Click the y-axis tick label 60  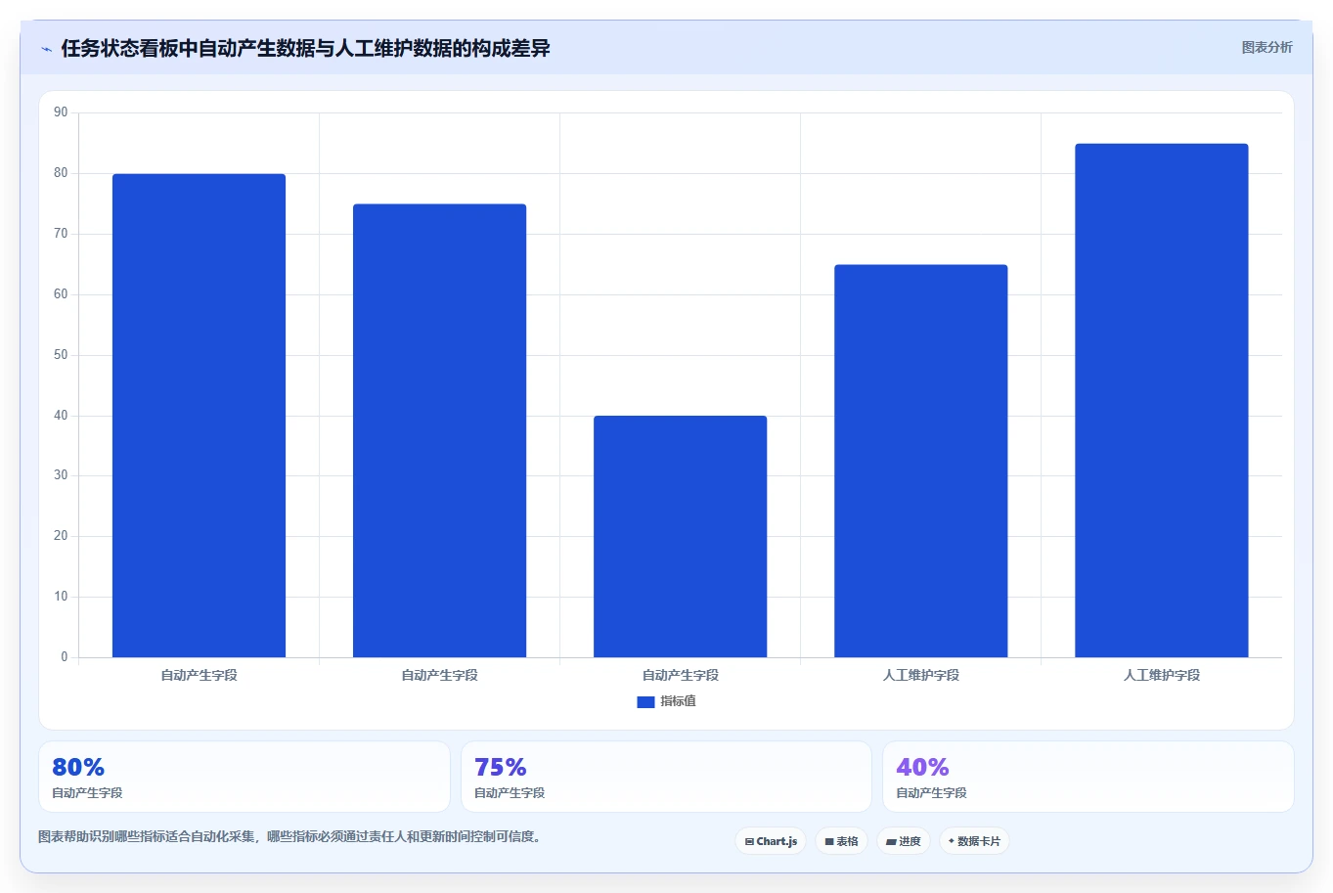[61, 294]
